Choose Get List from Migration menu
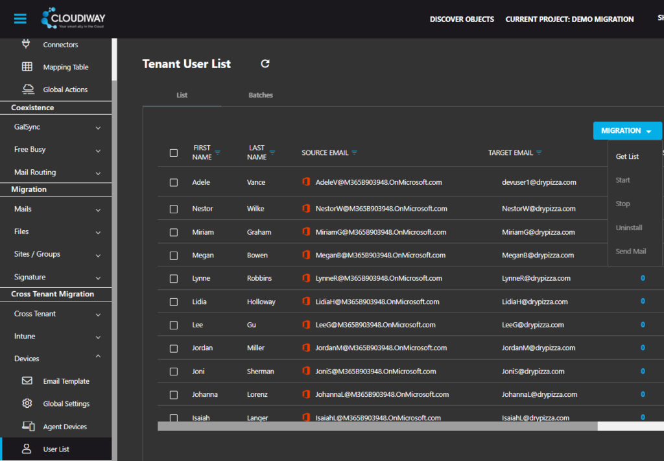The height and width of the screenshot is (461, 664). [x=627, y=156]
